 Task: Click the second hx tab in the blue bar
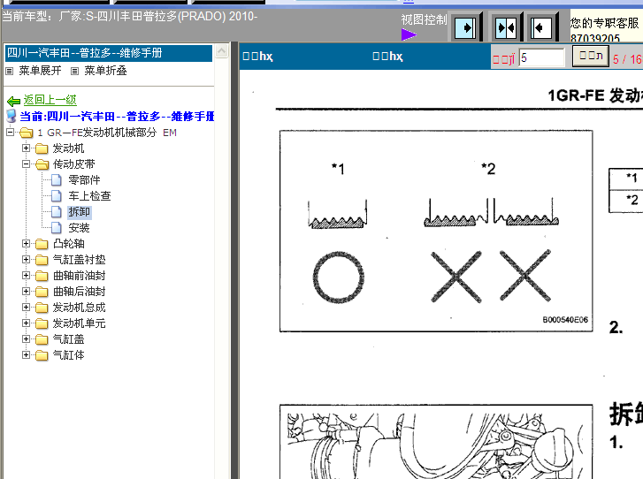387,57
